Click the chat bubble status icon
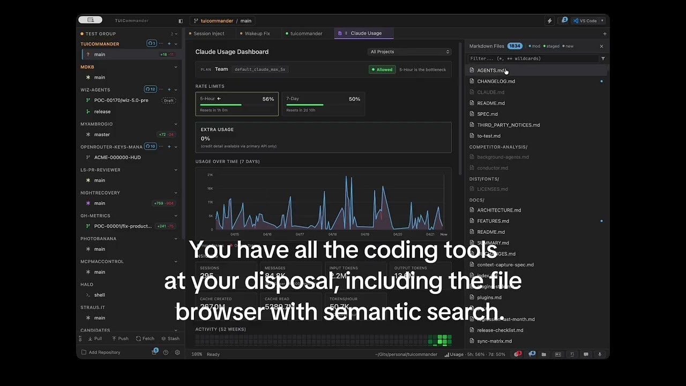Viewport: 686px width, 386px height. 586,354
